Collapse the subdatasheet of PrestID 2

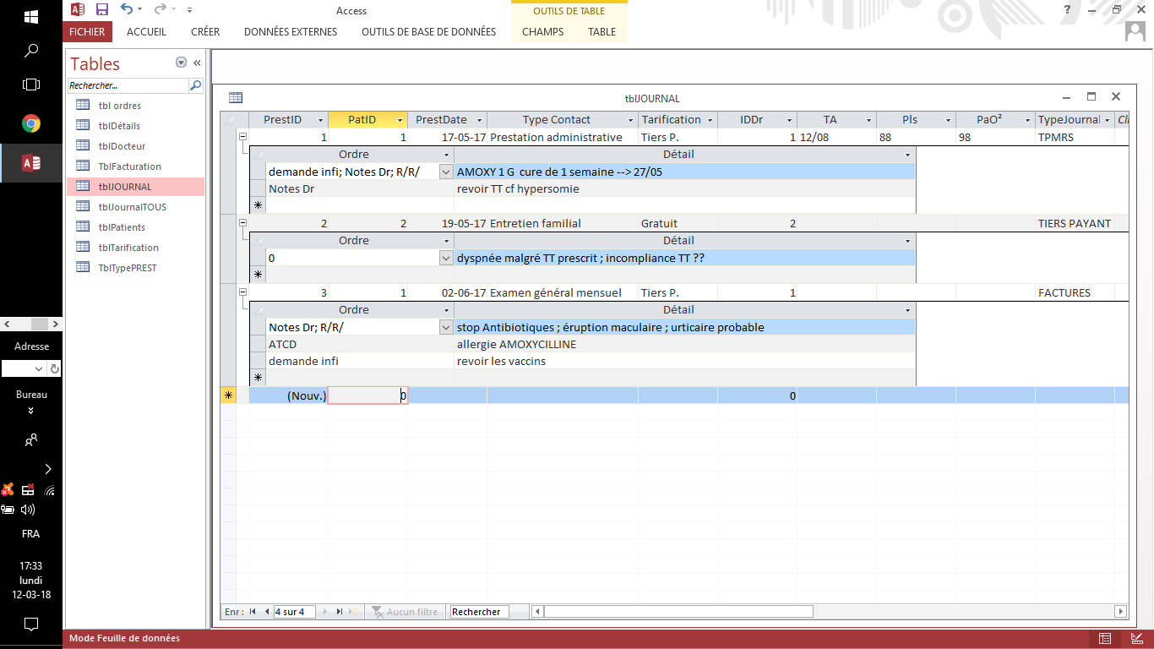tap(242, 223)
